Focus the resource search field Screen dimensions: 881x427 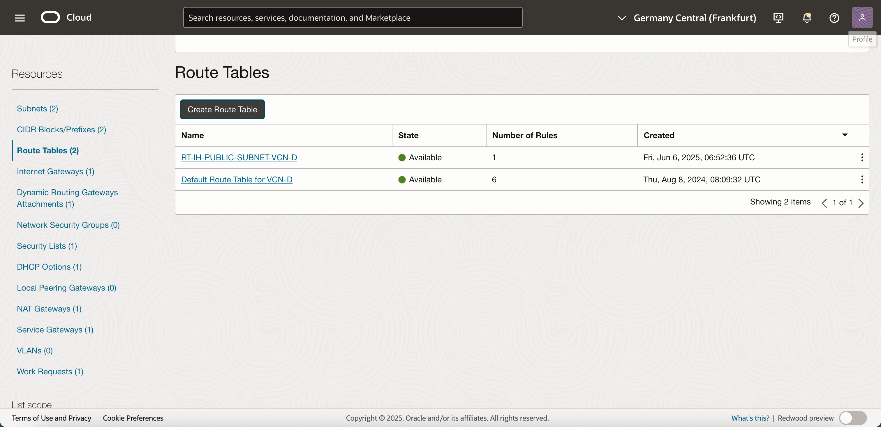(x=352, y=18)
